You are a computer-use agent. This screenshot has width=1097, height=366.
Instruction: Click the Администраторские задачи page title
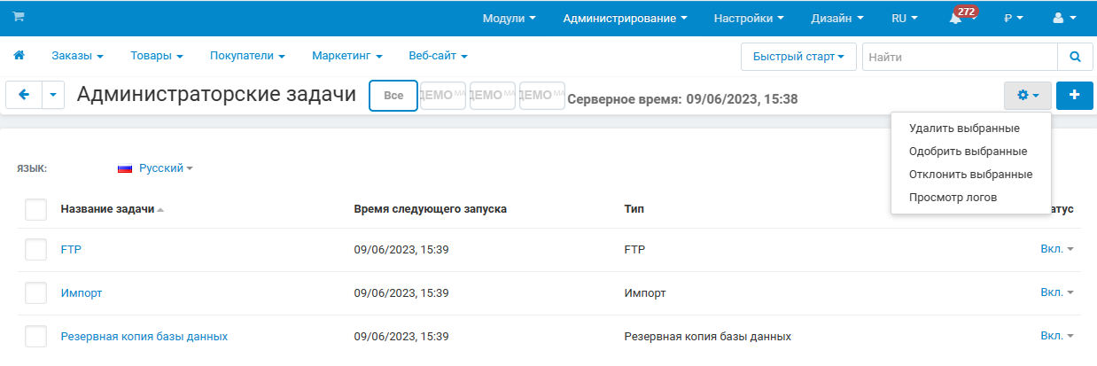(x=216, y=95)
